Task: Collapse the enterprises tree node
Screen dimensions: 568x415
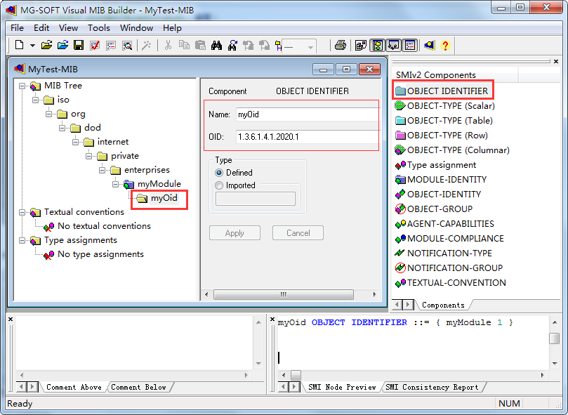Action: click(x=102, y=170)
